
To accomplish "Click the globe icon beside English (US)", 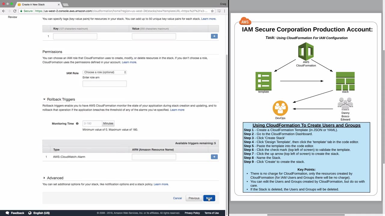I will point(30,213).
